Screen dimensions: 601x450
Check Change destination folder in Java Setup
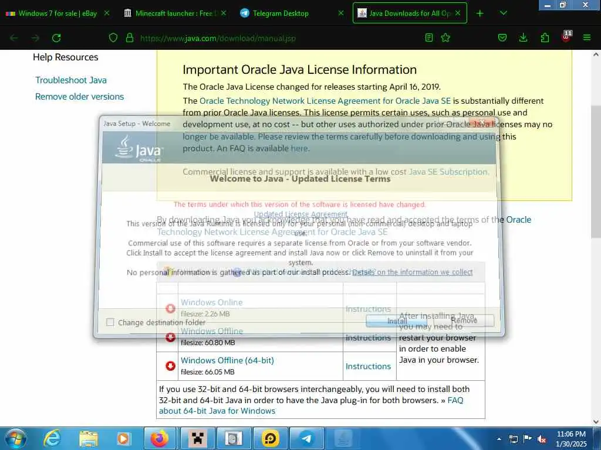(x=110, y=322)
